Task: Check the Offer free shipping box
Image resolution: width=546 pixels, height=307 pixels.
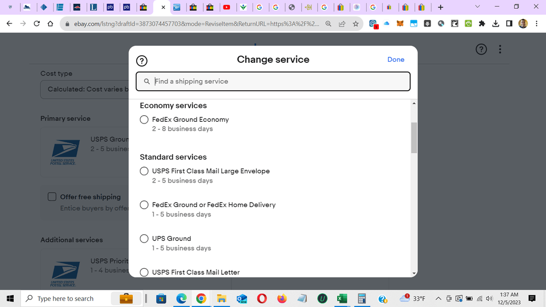Action: point(52,197)
